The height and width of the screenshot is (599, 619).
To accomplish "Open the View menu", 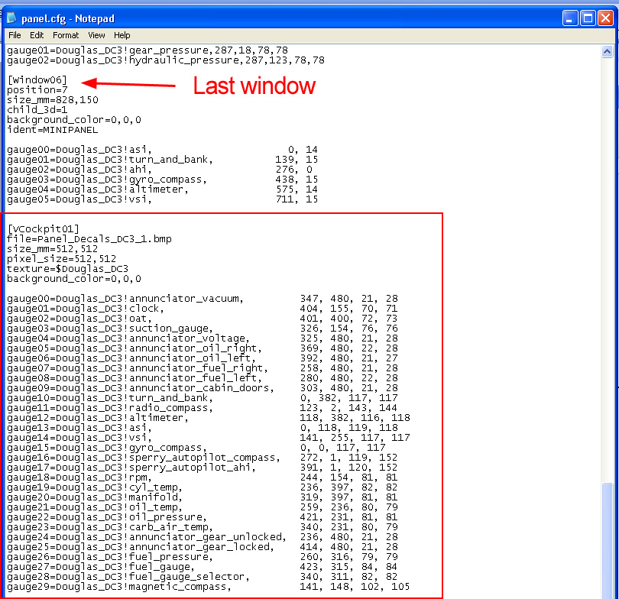I will click(96, 35).
